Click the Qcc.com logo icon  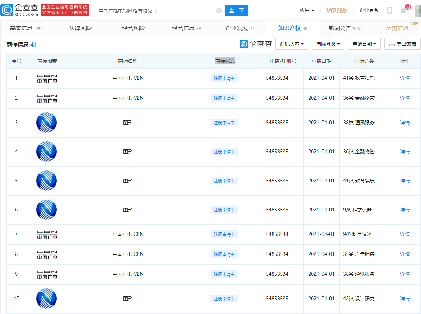click(x=7, y=10)
